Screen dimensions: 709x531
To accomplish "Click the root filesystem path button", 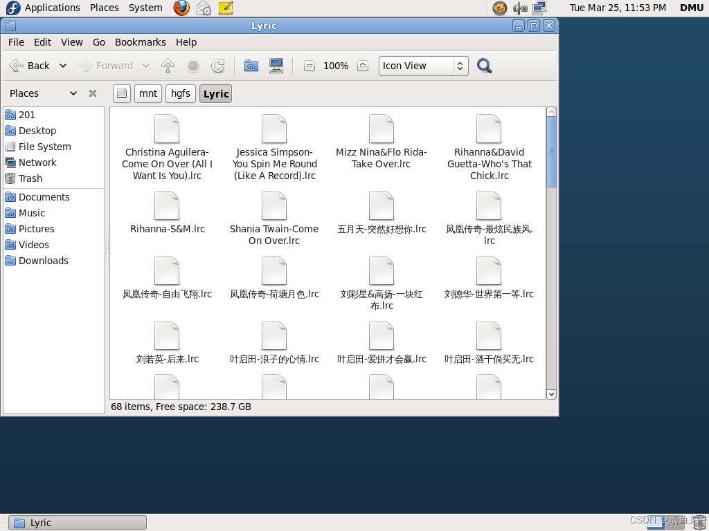I will [122, 93].
